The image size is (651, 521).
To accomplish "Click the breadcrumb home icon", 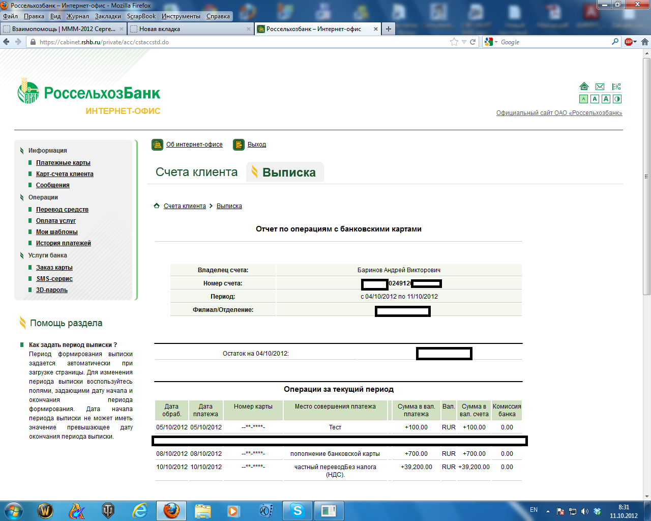I will click(157, 206).
